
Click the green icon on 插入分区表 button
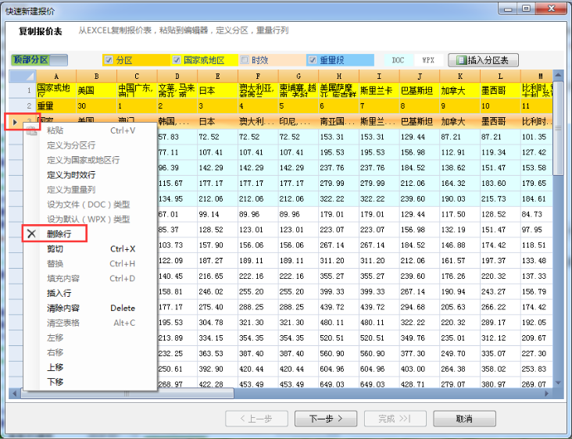(461, 60)
